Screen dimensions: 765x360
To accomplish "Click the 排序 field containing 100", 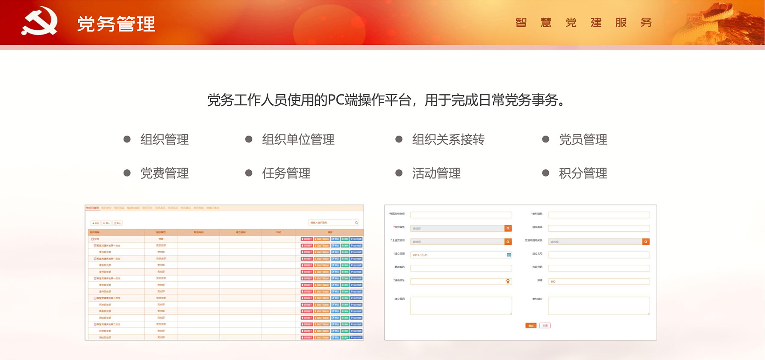I will click(x=598, y=282).
